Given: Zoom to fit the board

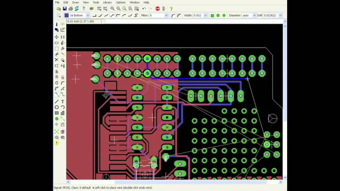Looking at the screenshot, I should (113, 9).
